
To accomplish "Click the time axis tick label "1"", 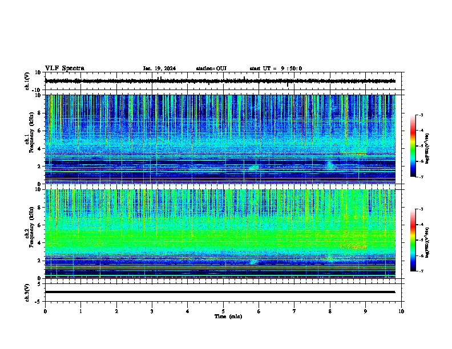I will coord(80,311).
